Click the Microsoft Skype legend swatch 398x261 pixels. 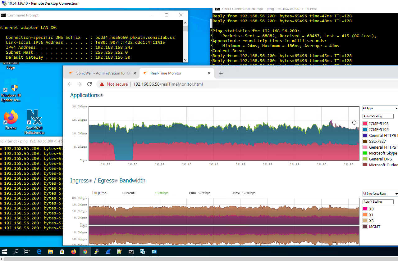coord(365,153)
